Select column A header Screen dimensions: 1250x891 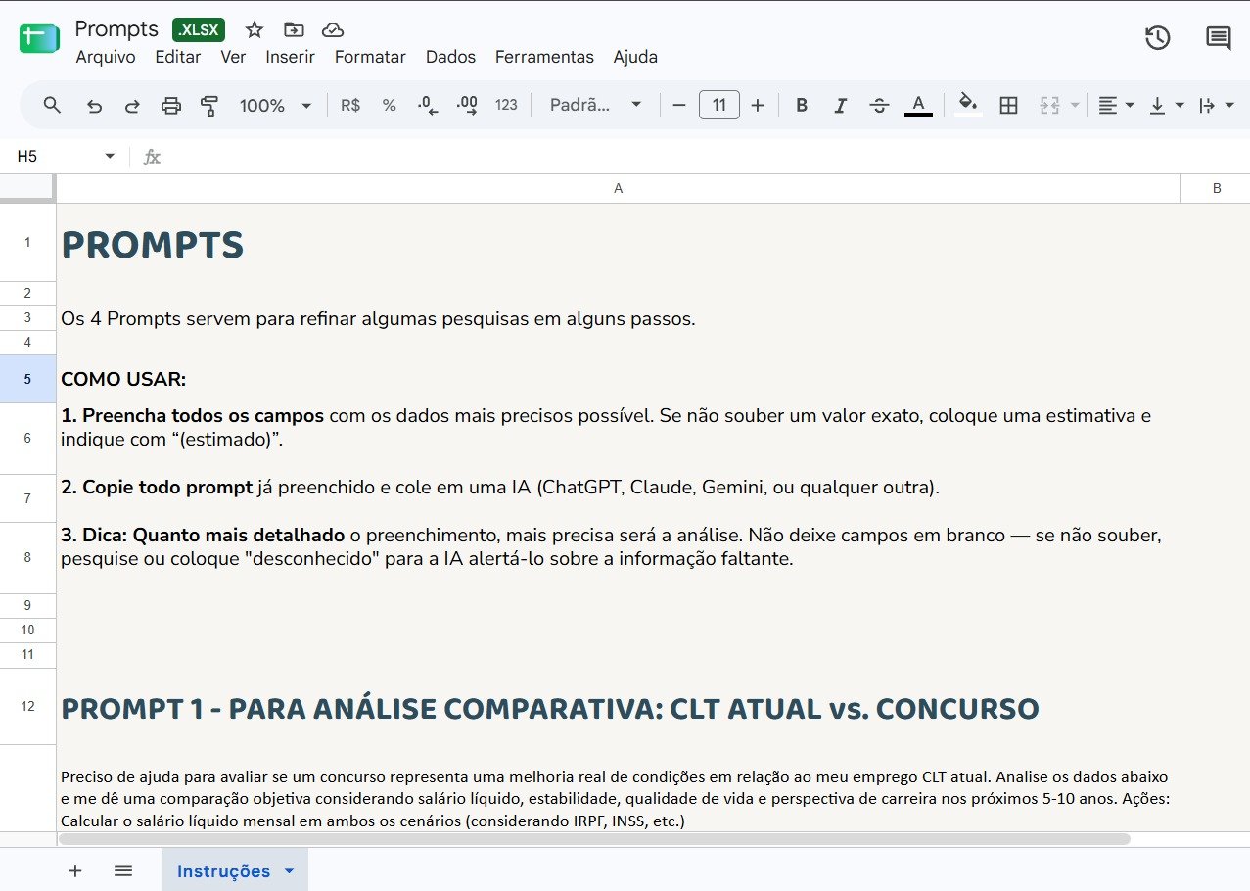click(x=618, y=189)
